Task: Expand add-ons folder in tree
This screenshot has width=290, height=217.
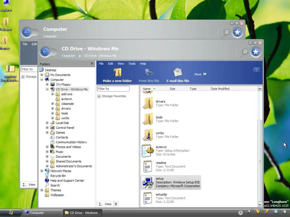Action: pos(52,94)
